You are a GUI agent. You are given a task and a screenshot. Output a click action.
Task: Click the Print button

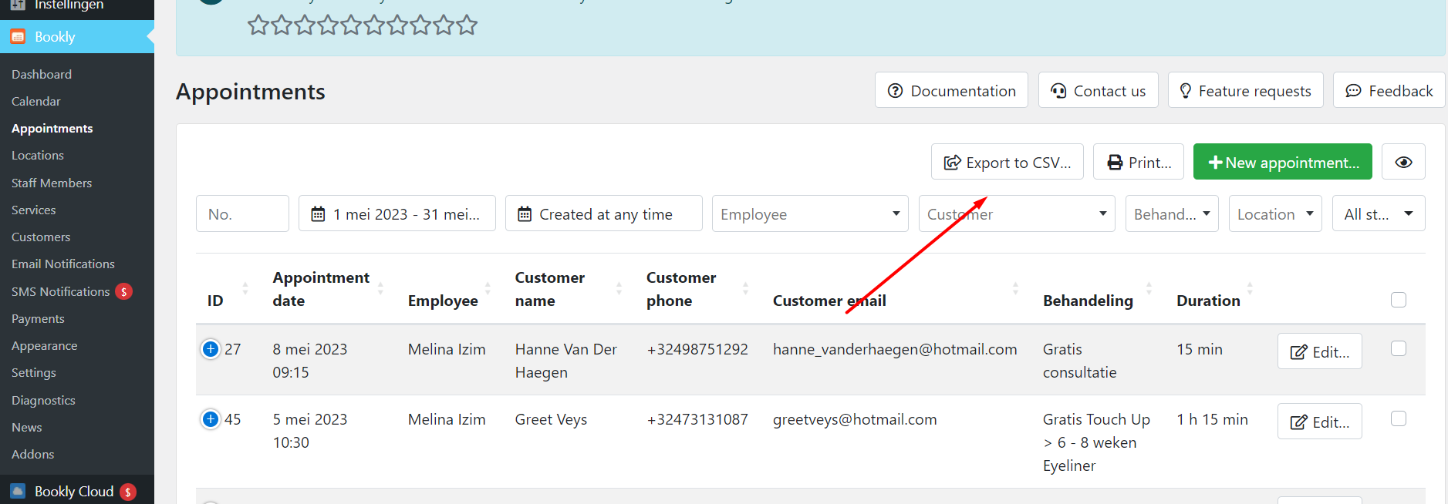point(1139,162)
